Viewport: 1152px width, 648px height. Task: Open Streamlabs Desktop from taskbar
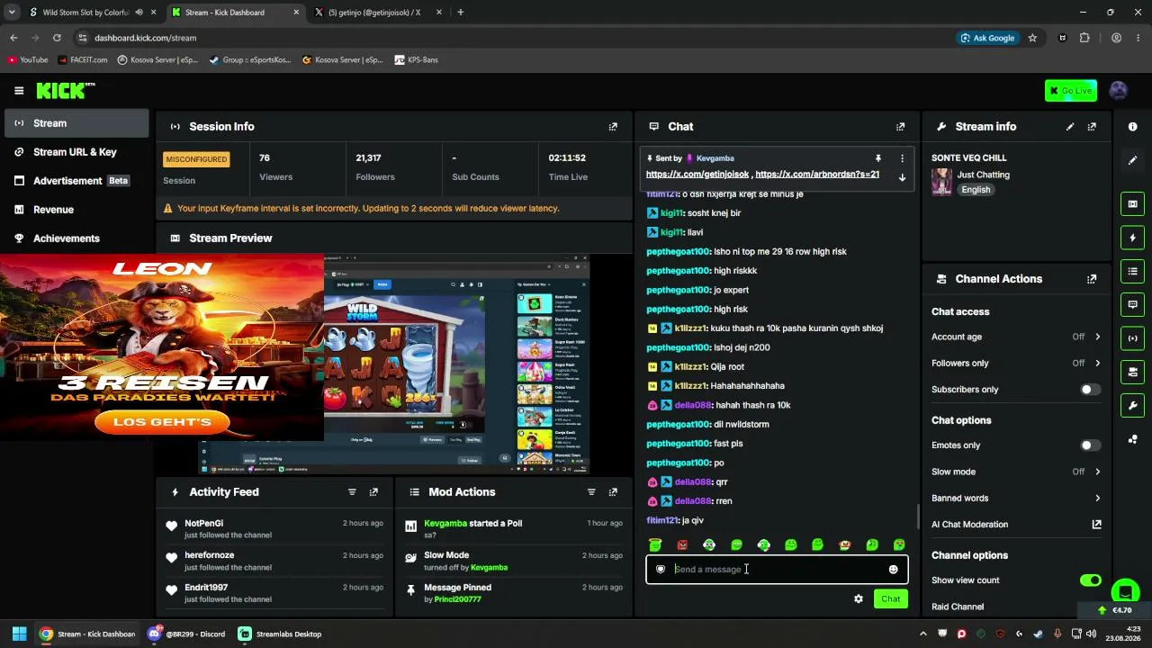point(279,634)
